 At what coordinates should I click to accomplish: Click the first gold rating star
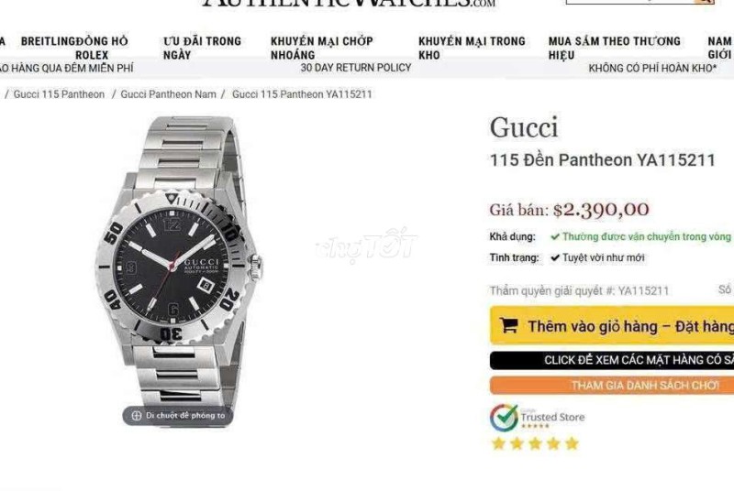(499, 443)
